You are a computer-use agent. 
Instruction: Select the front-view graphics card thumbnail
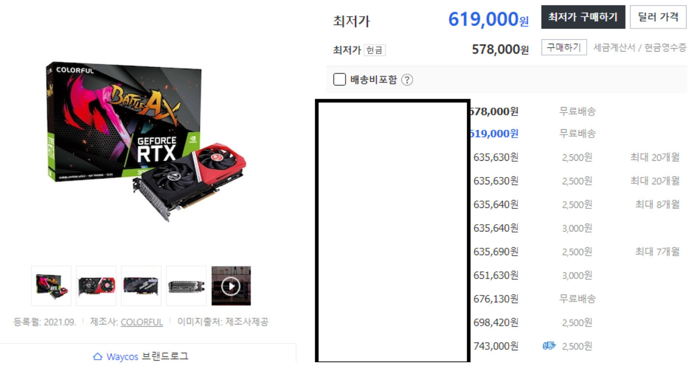(x=96, y=286)
